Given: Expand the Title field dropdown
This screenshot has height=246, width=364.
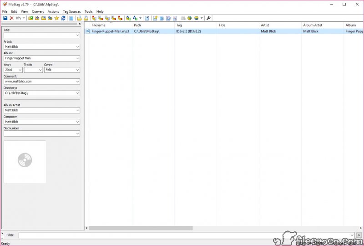Looking at the screenshot, I should click(x=77, y=36).
